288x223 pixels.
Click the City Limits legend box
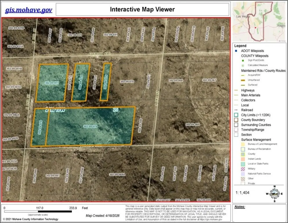click(236, 115)
